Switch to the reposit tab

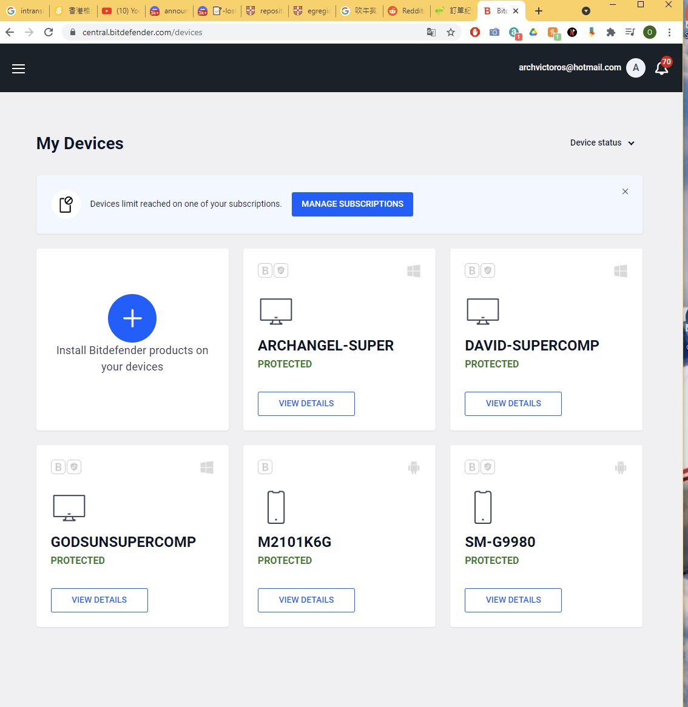tap(265, 11)
